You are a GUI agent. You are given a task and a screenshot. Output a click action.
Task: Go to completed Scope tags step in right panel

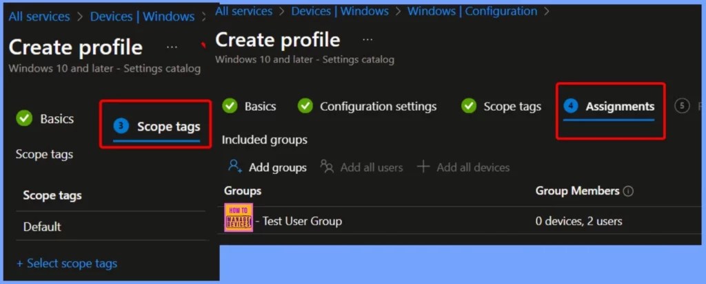[512, 107]
